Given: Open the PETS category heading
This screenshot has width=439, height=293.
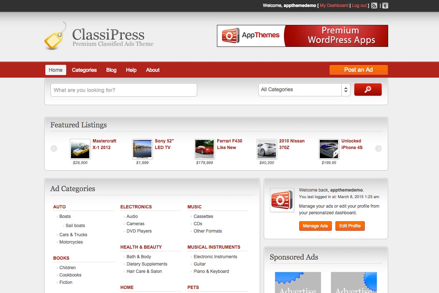Looking at the screenshot, I should 193,288.
